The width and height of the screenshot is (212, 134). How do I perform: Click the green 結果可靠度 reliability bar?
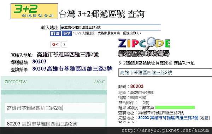[175, 107]
